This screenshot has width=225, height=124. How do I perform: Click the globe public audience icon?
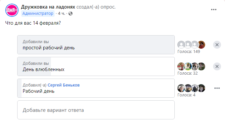(70, 13)
